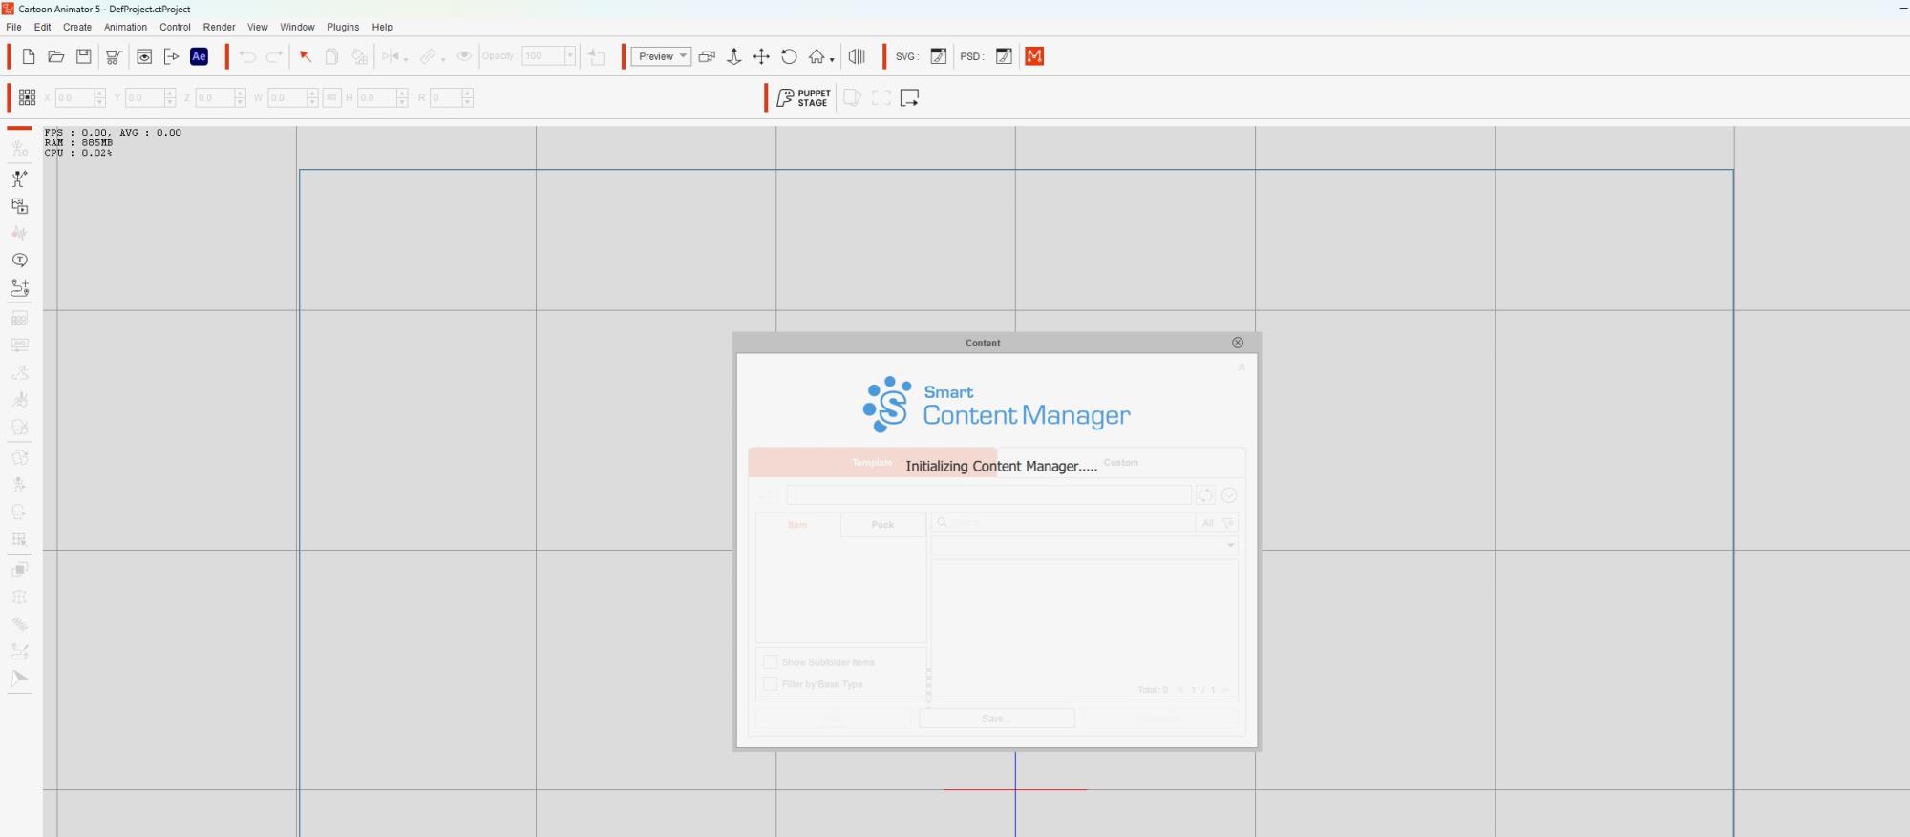Open the Window menu
The height and width of the screenshot is (837, 1910).
(297, 27)
